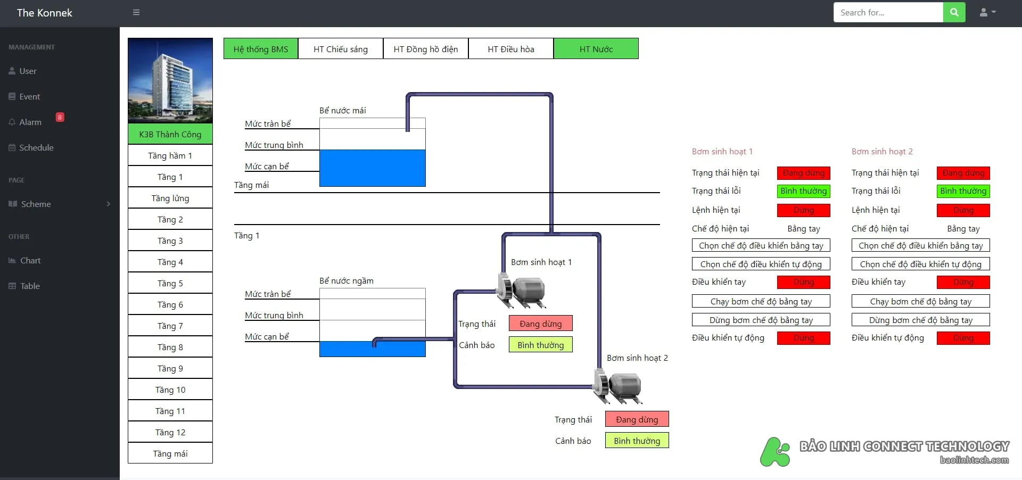The image size is (1022, 480).
Task: Open Schedule calendar in sidebar
Action: coord(31,147)
